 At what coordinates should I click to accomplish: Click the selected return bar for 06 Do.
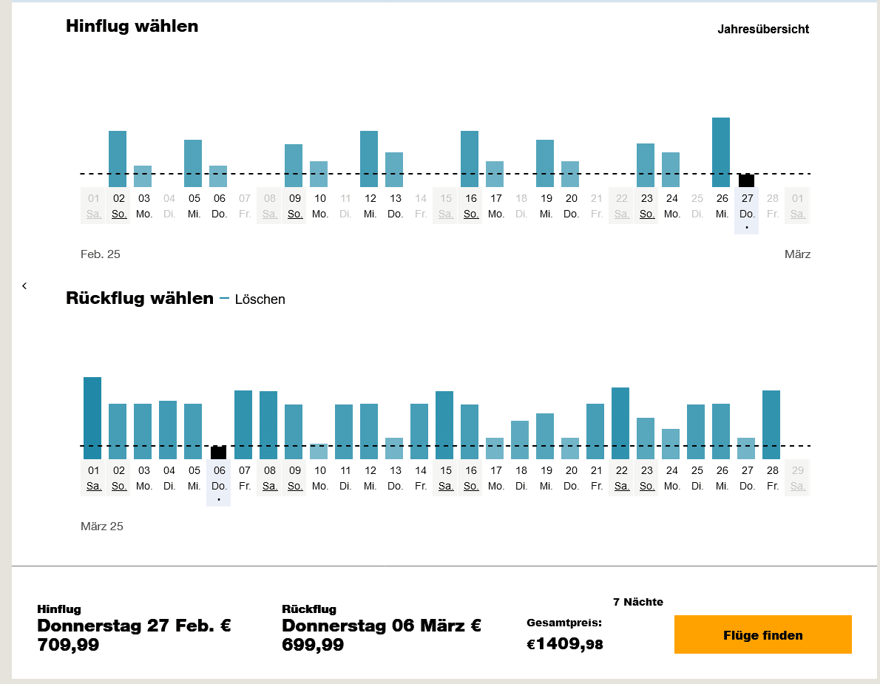tap(219, 453)
